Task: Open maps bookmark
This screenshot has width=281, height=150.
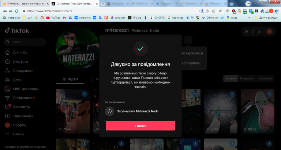Action: [x=232, y=18]
